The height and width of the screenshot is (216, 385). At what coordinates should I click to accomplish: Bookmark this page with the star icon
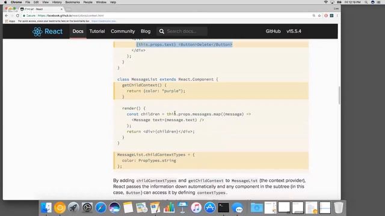319,16
